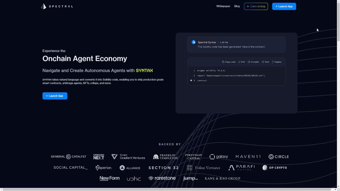This screenshot has width=340, height=191.
Task: Click the message 'The Solidity code has been generated'
Action: (231, 47)
